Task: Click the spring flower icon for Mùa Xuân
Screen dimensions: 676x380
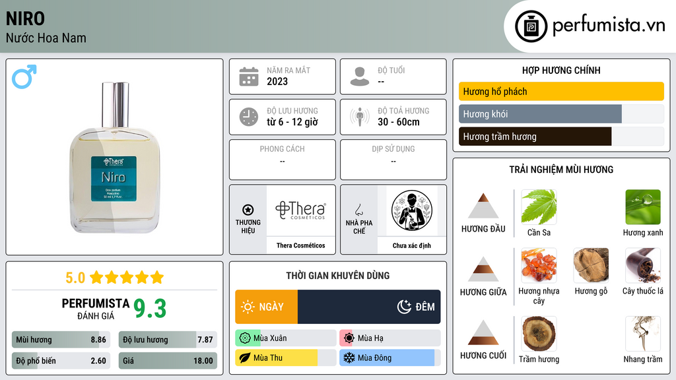Action: [245, 338]
